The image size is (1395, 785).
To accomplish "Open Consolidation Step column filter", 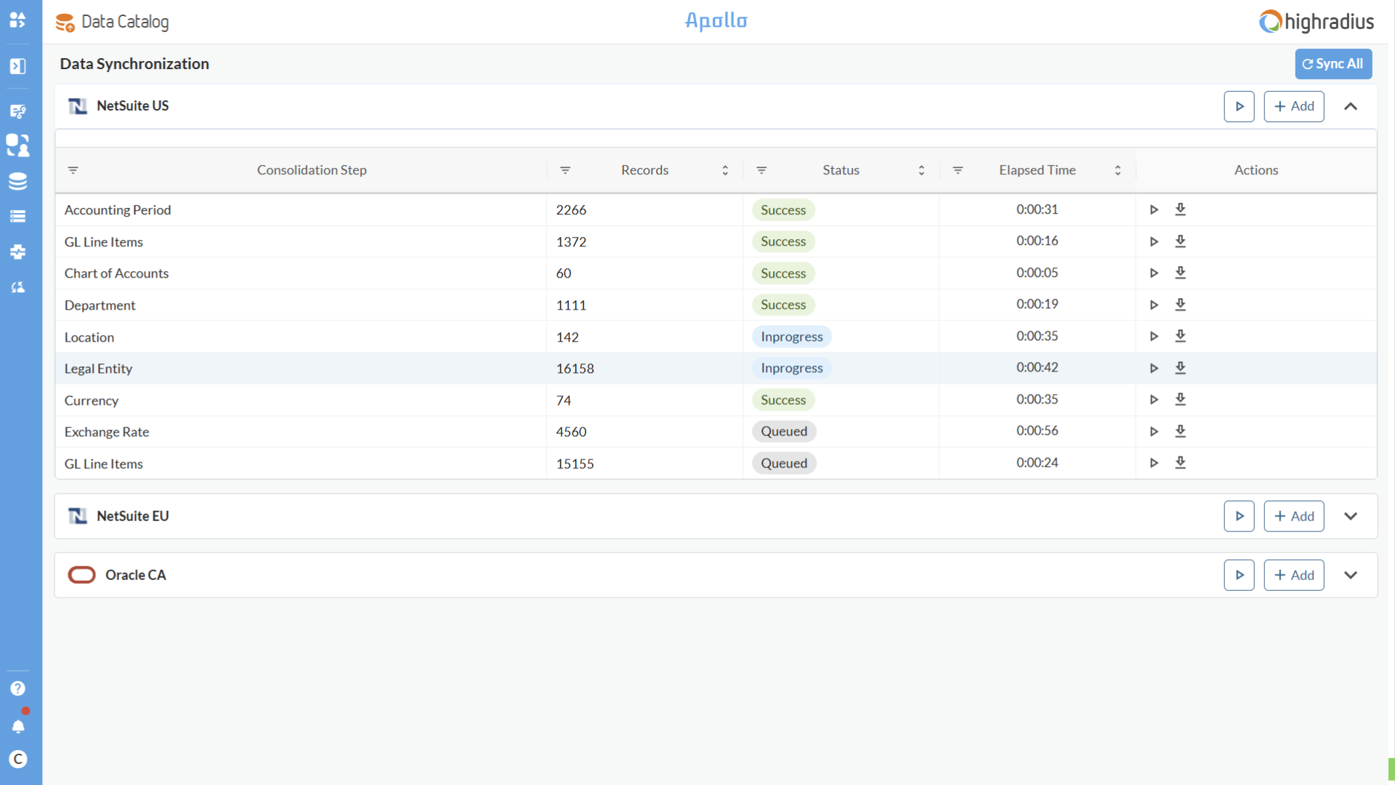I will [73, 170].
